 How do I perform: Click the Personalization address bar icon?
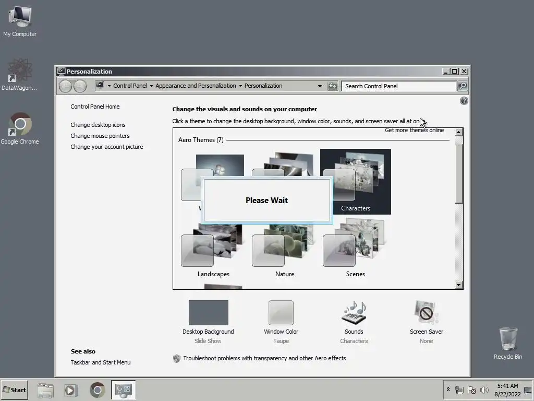[100, 86]
